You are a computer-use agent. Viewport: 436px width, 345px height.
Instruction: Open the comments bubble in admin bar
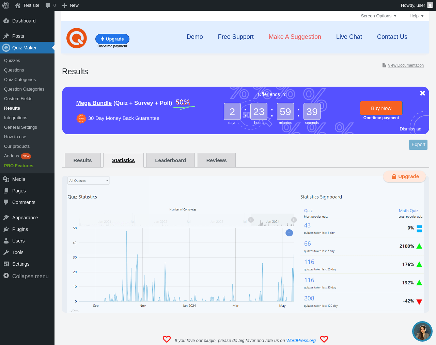click(50, 5)
